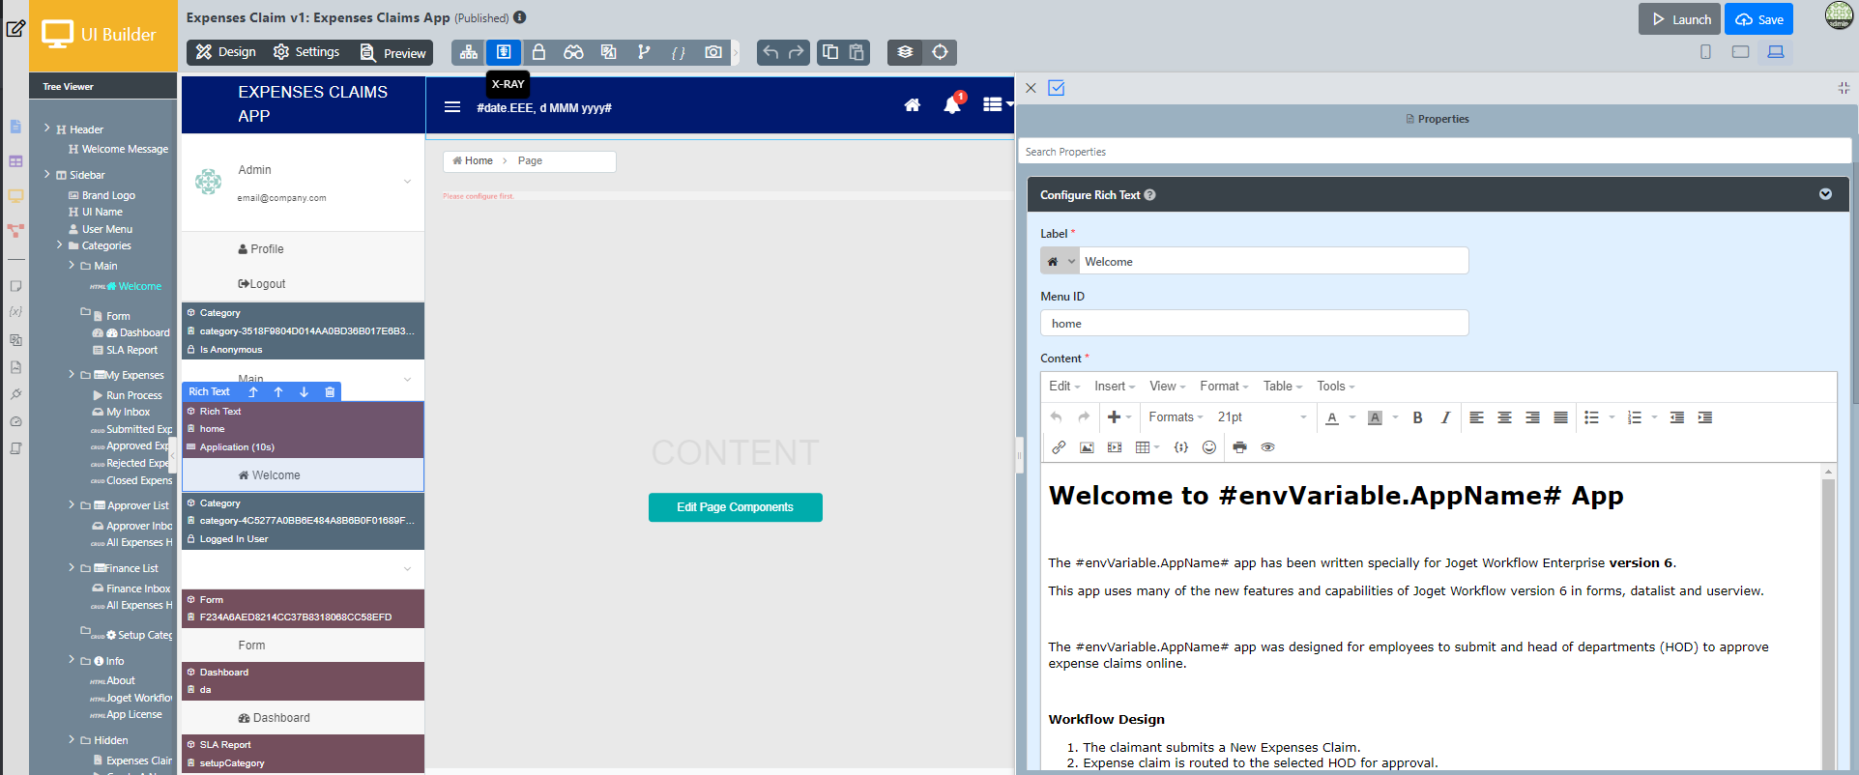Viewport: 1859px width, 775px height.
Task: Click the Label input containing Welcome
Action: [1273, 261]
